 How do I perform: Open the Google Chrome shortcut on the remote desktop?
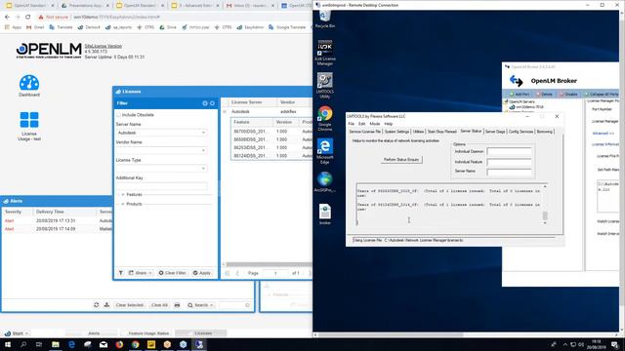point(325,118)
